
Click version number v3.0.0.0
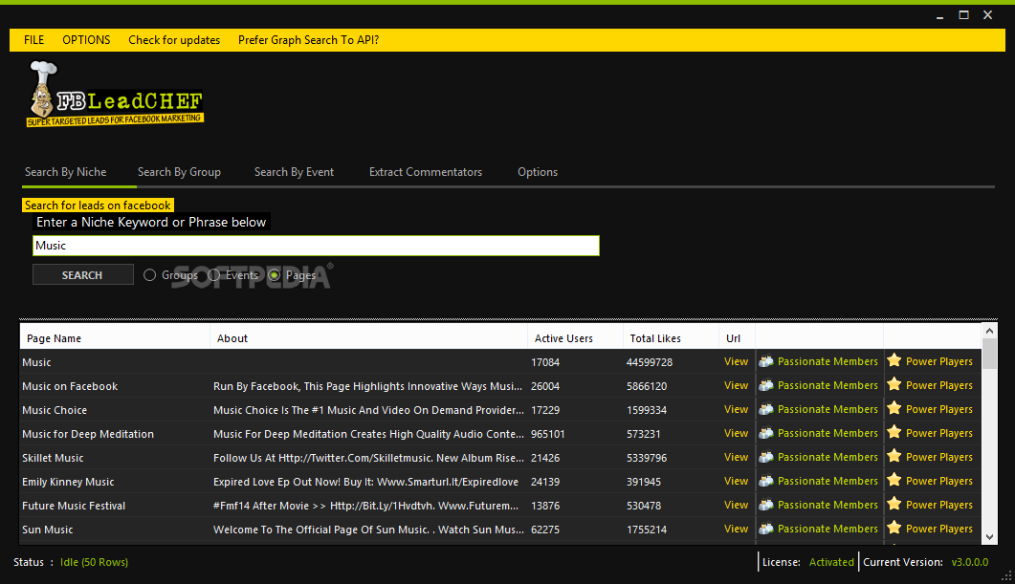click(x=970, y=562)
